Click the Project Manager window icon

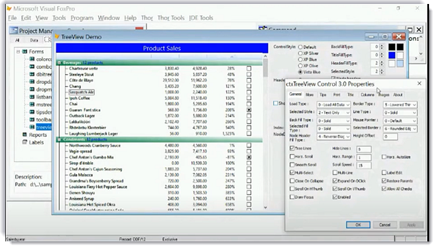pyautogui.click(x=14, y=30)
